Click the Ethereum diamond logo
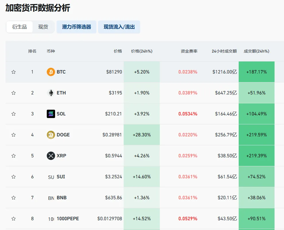284x230 pixels. click(51, 93)
